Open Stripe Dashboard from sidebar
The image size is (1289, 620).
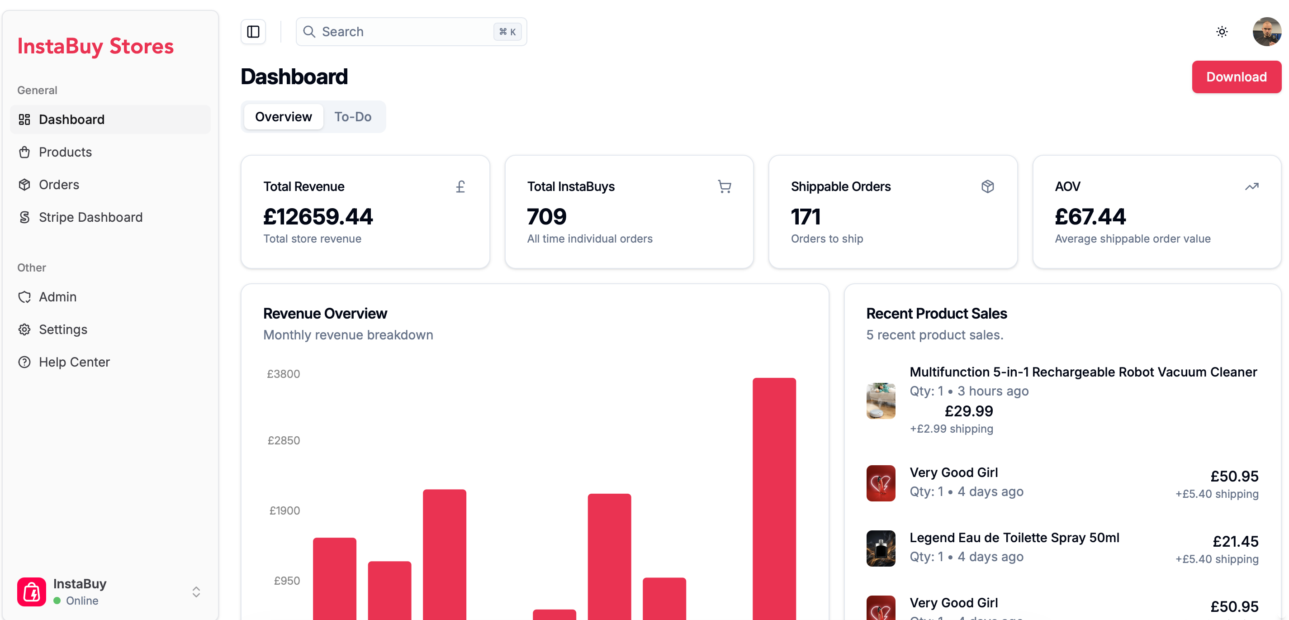pyautogui.click(x=90, y=217)
